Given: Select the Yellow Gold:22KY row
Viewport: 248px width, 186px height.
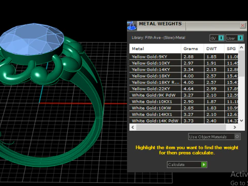Looking at the screenshot, I should pyautogui.click(x=184, y=89).
